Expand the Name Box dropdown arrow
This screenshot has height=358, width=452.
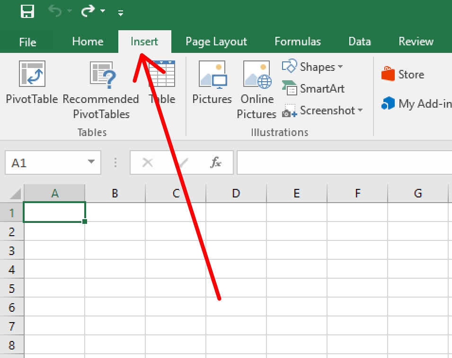coord(91,163)
